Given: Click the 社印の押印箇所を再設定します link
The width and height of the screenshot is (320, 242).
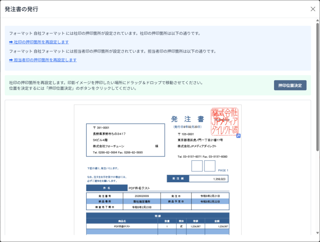Looking at the screenshot, I should coord(41,42).
